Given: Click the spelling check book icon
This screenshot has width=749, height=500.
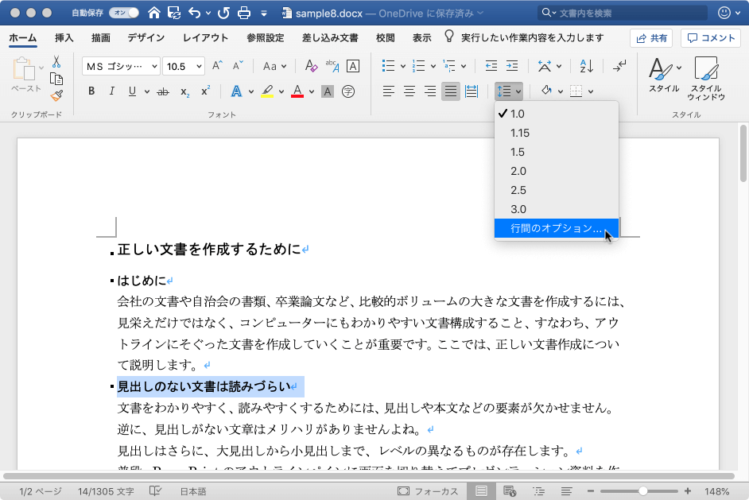Looking at the screenshot, I should pos(155,491).
